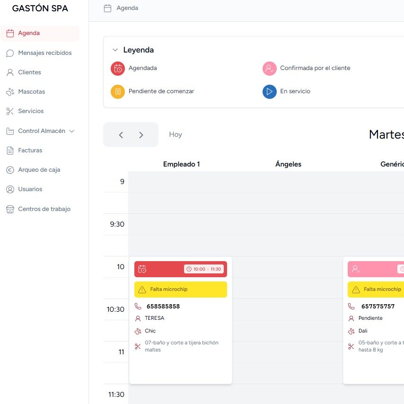Image resolution: width=404 pixels, height=404 pixels.
Task: Jump to today with Hoy
Action: click(176, 135)
